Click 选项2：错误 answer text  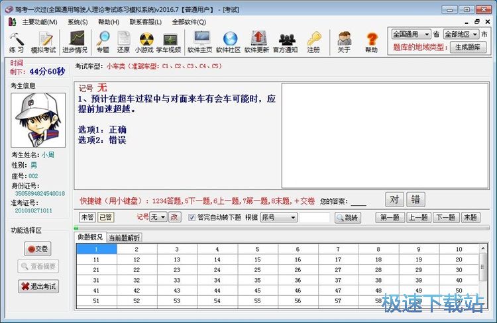[102, 140]
